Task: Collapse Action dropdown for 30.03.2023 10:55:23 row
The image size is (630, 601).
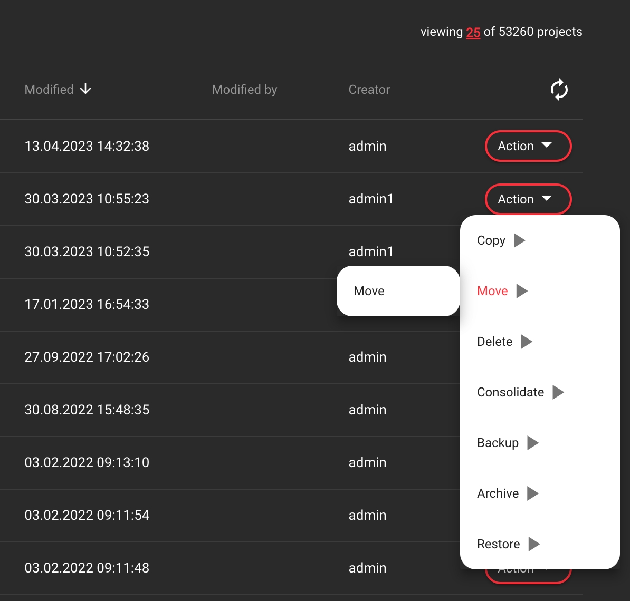Action: click(x=528, y=199)
